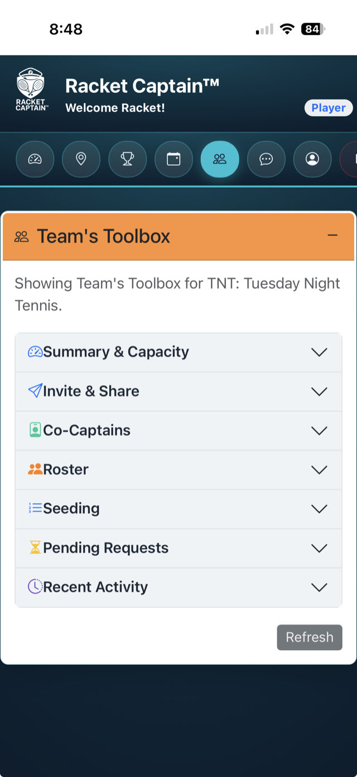
Task: Expand the Recent Activity chevron
Action: coord(319,587)
